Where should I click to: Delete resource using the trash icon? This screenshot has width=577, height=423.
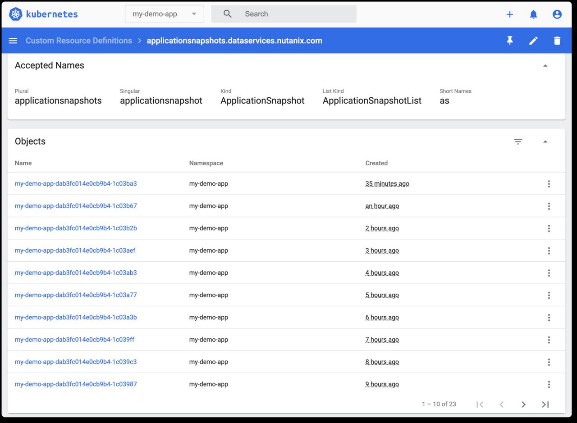[557, 41]
